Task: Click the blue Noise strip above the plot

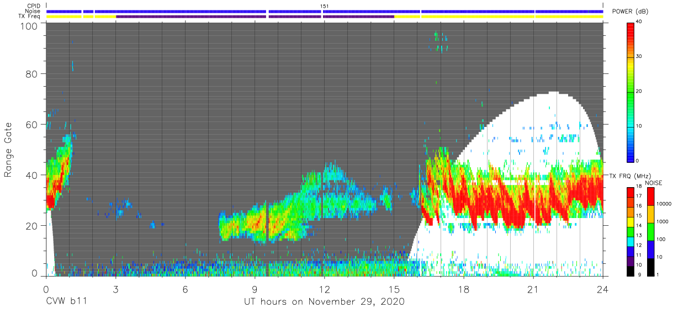Action: [325, 11]
